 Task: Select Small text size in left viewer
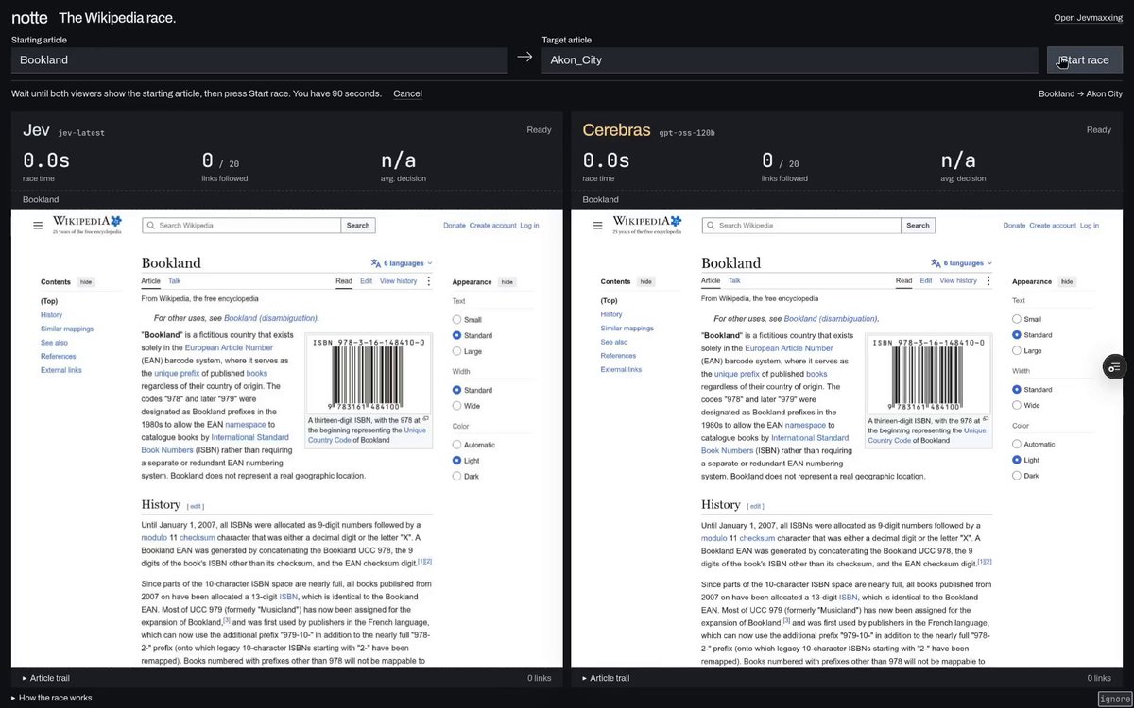457,320
